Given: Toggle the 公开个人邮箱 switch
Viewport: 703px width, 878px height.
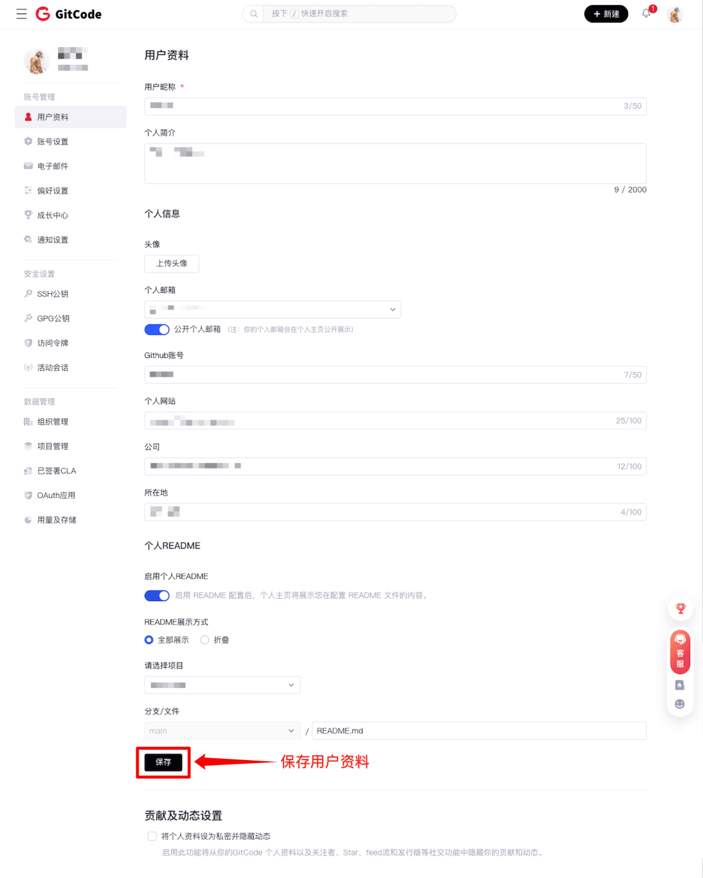Looking at the screenshot, I should click(156, 329).
